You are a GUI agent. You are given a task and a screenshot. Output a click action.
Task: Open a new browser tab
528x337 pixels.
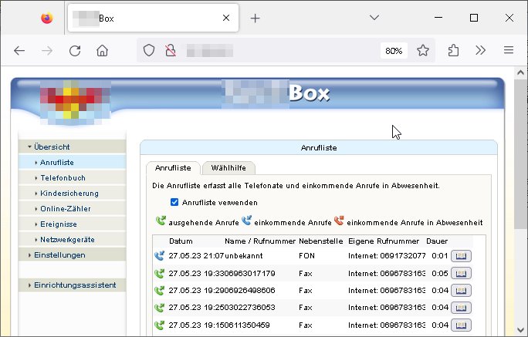pos(256,19)
